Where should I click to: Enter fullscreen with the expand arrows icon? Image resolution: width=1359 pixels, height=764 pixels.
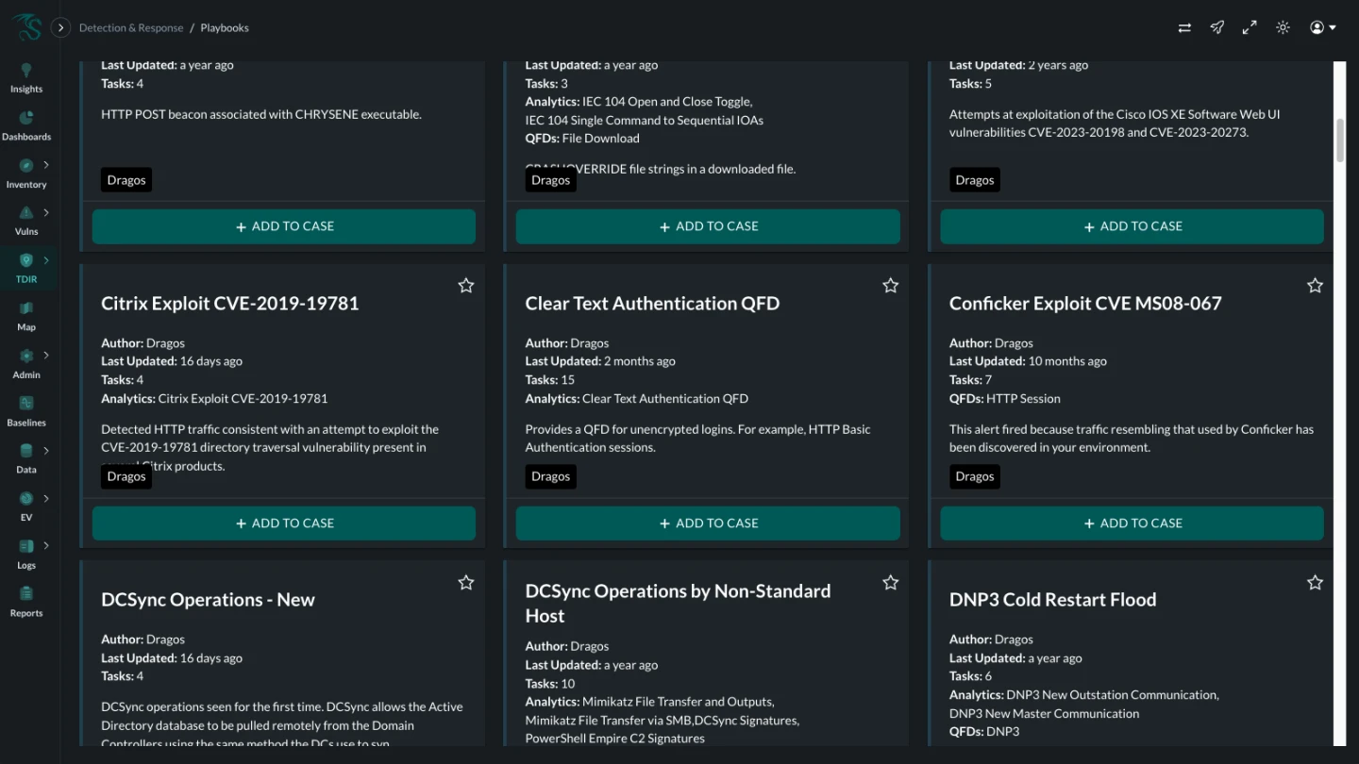[x=1250, y=27]
